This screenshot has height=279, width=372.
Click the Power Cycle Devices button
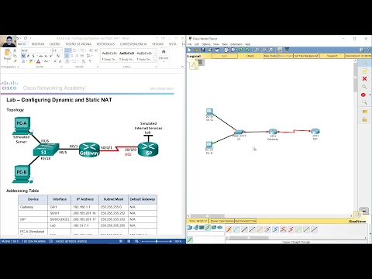click(222, 221)
